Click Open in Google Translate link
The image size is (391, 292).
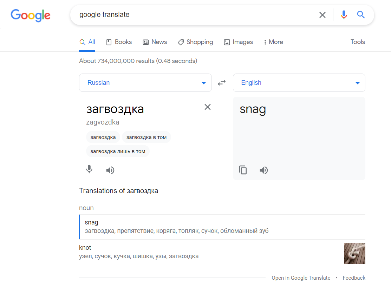click(301, 278)
